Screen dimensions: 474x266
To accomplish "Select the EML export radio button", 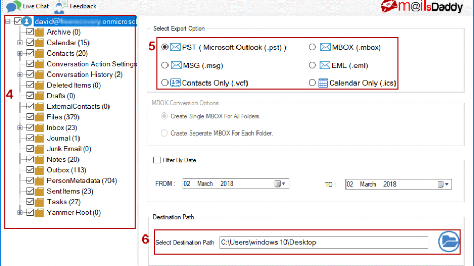I will [312, 65].
